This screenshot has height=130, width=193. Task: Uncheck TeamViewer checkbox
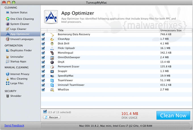click(x=43, y=81)
